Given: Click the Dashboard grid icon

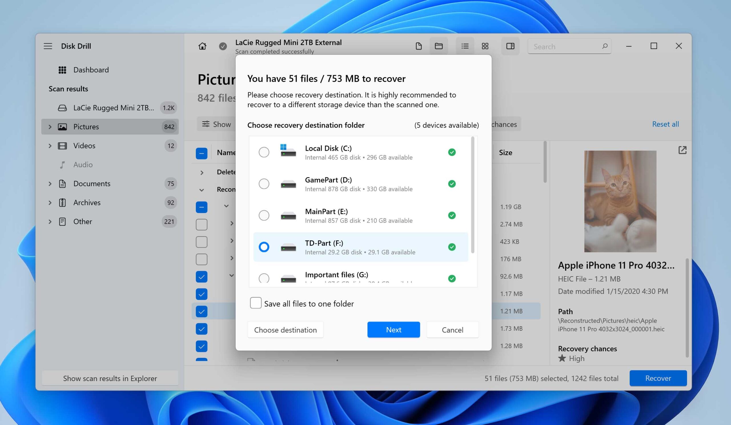Looking at the screenshot, I should point(62,70).
